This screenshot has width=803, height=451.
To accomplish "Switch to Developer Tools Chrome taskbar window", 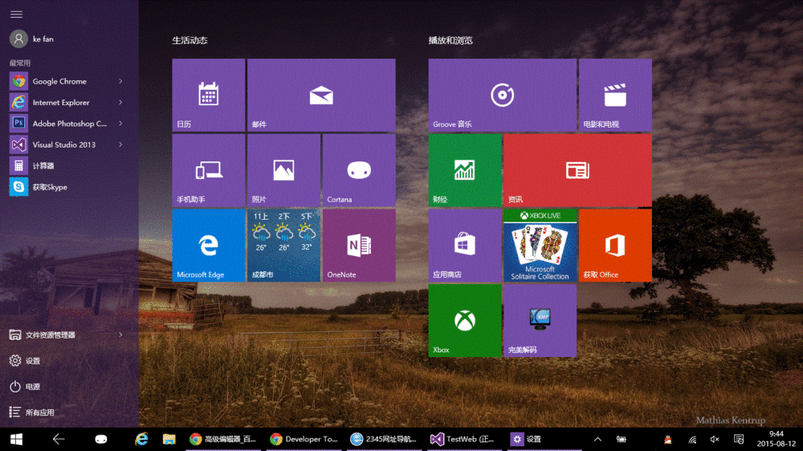I will [x=304, y=439].
